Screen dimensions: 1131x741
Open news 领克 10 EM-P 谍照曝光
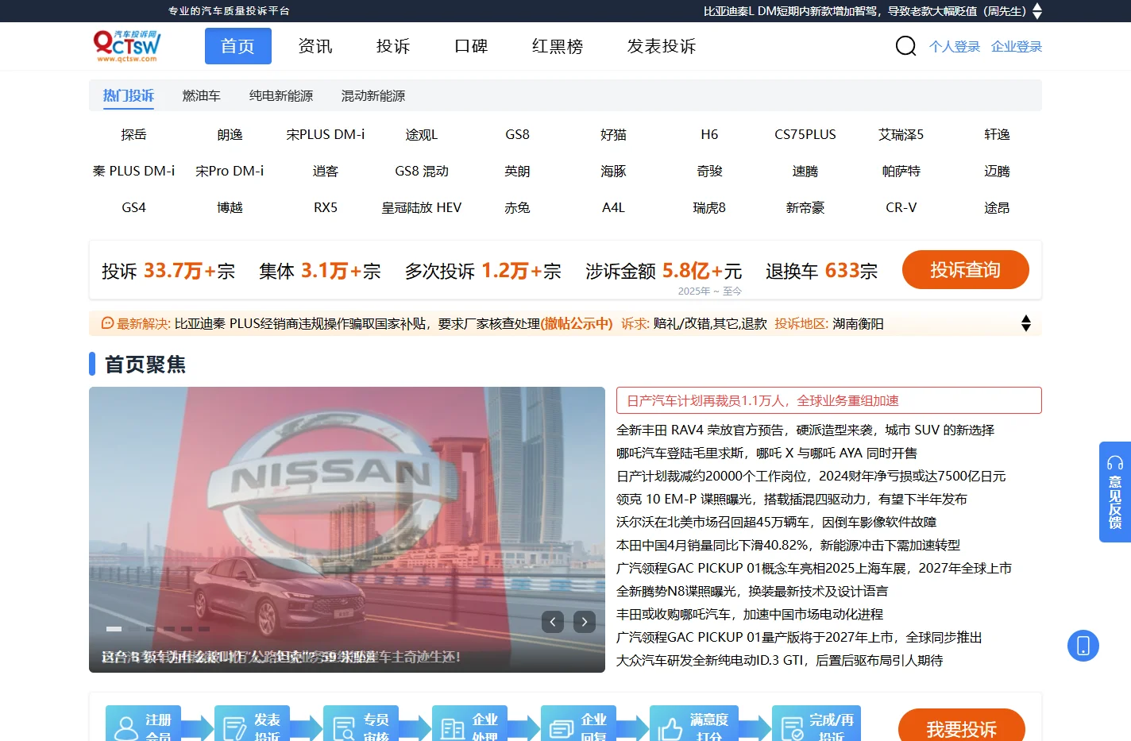792,499
